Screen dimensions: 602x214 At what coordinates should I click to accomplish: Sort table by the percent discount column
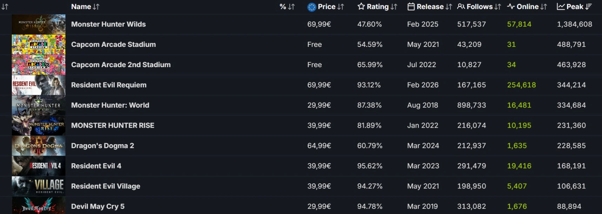[x=291, y=7]
